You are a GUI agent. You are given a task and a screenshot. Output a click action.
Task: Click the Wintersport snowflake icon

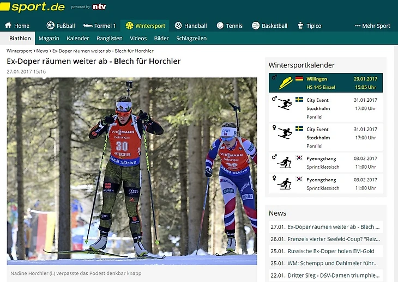point(129,26)
